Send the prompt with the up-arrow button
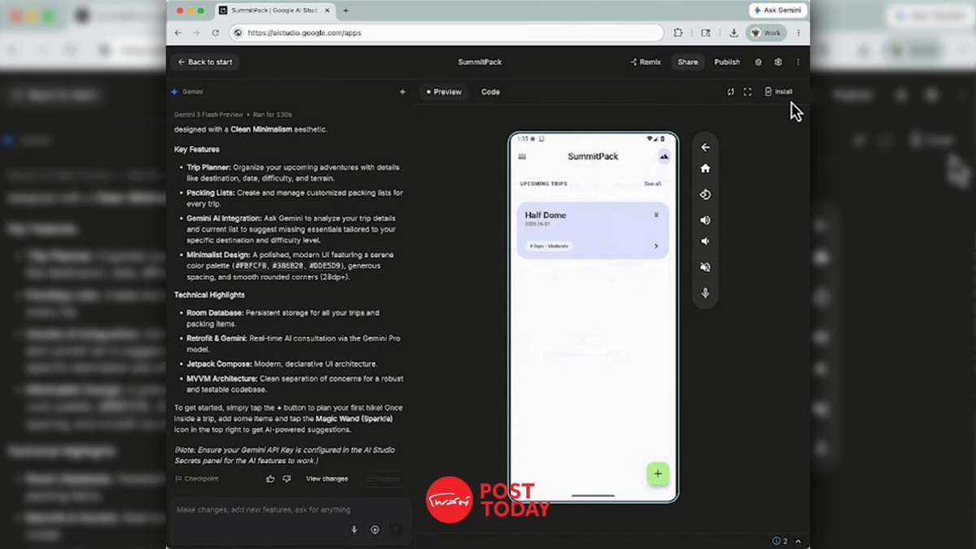This screenshot has height=549, width=976. [x=396, y=529]
